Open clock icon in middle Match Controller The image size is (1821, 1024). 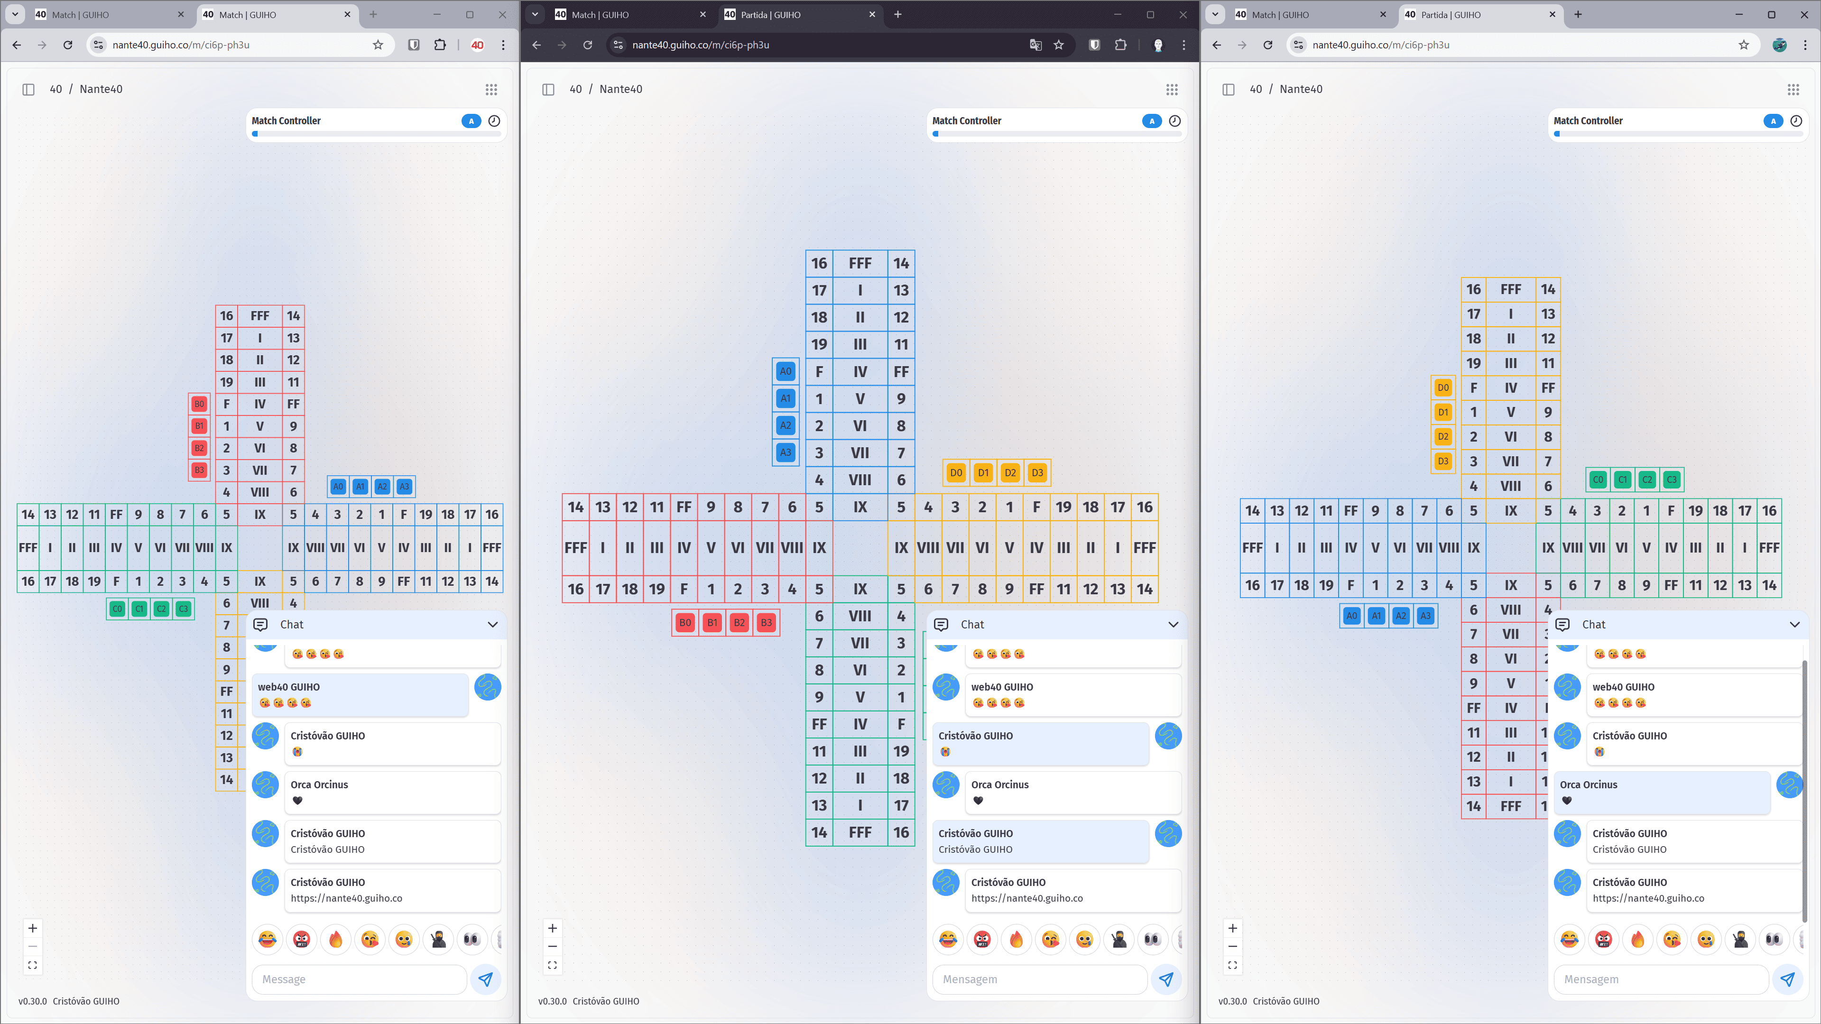1175,121
